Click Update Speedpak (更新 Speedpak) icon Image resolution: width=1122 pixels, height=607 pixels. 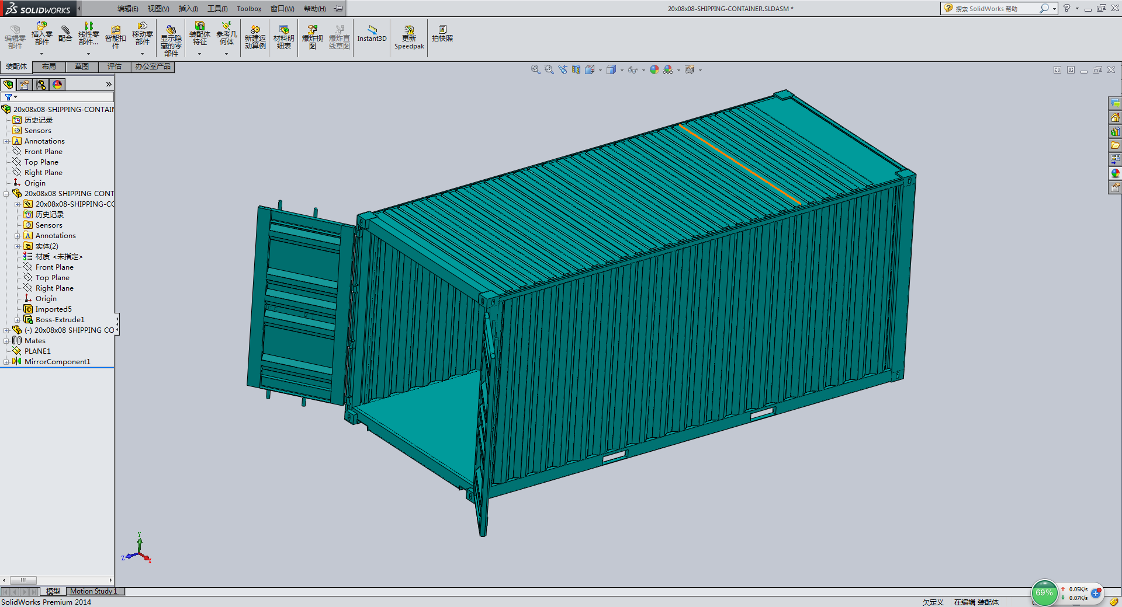click(409, 37)
